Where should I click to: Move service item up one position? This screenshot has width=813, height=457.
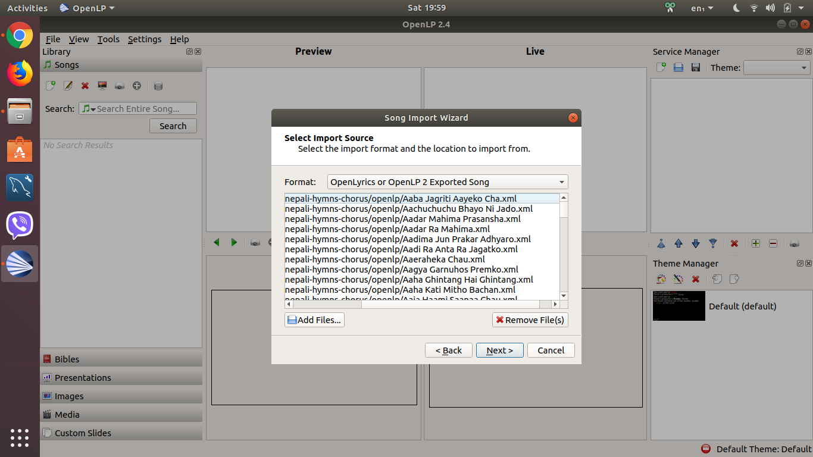pos(678,243)
